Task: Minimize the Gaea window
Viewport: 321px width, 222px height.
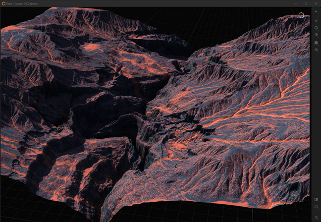Action: point(296,3)
